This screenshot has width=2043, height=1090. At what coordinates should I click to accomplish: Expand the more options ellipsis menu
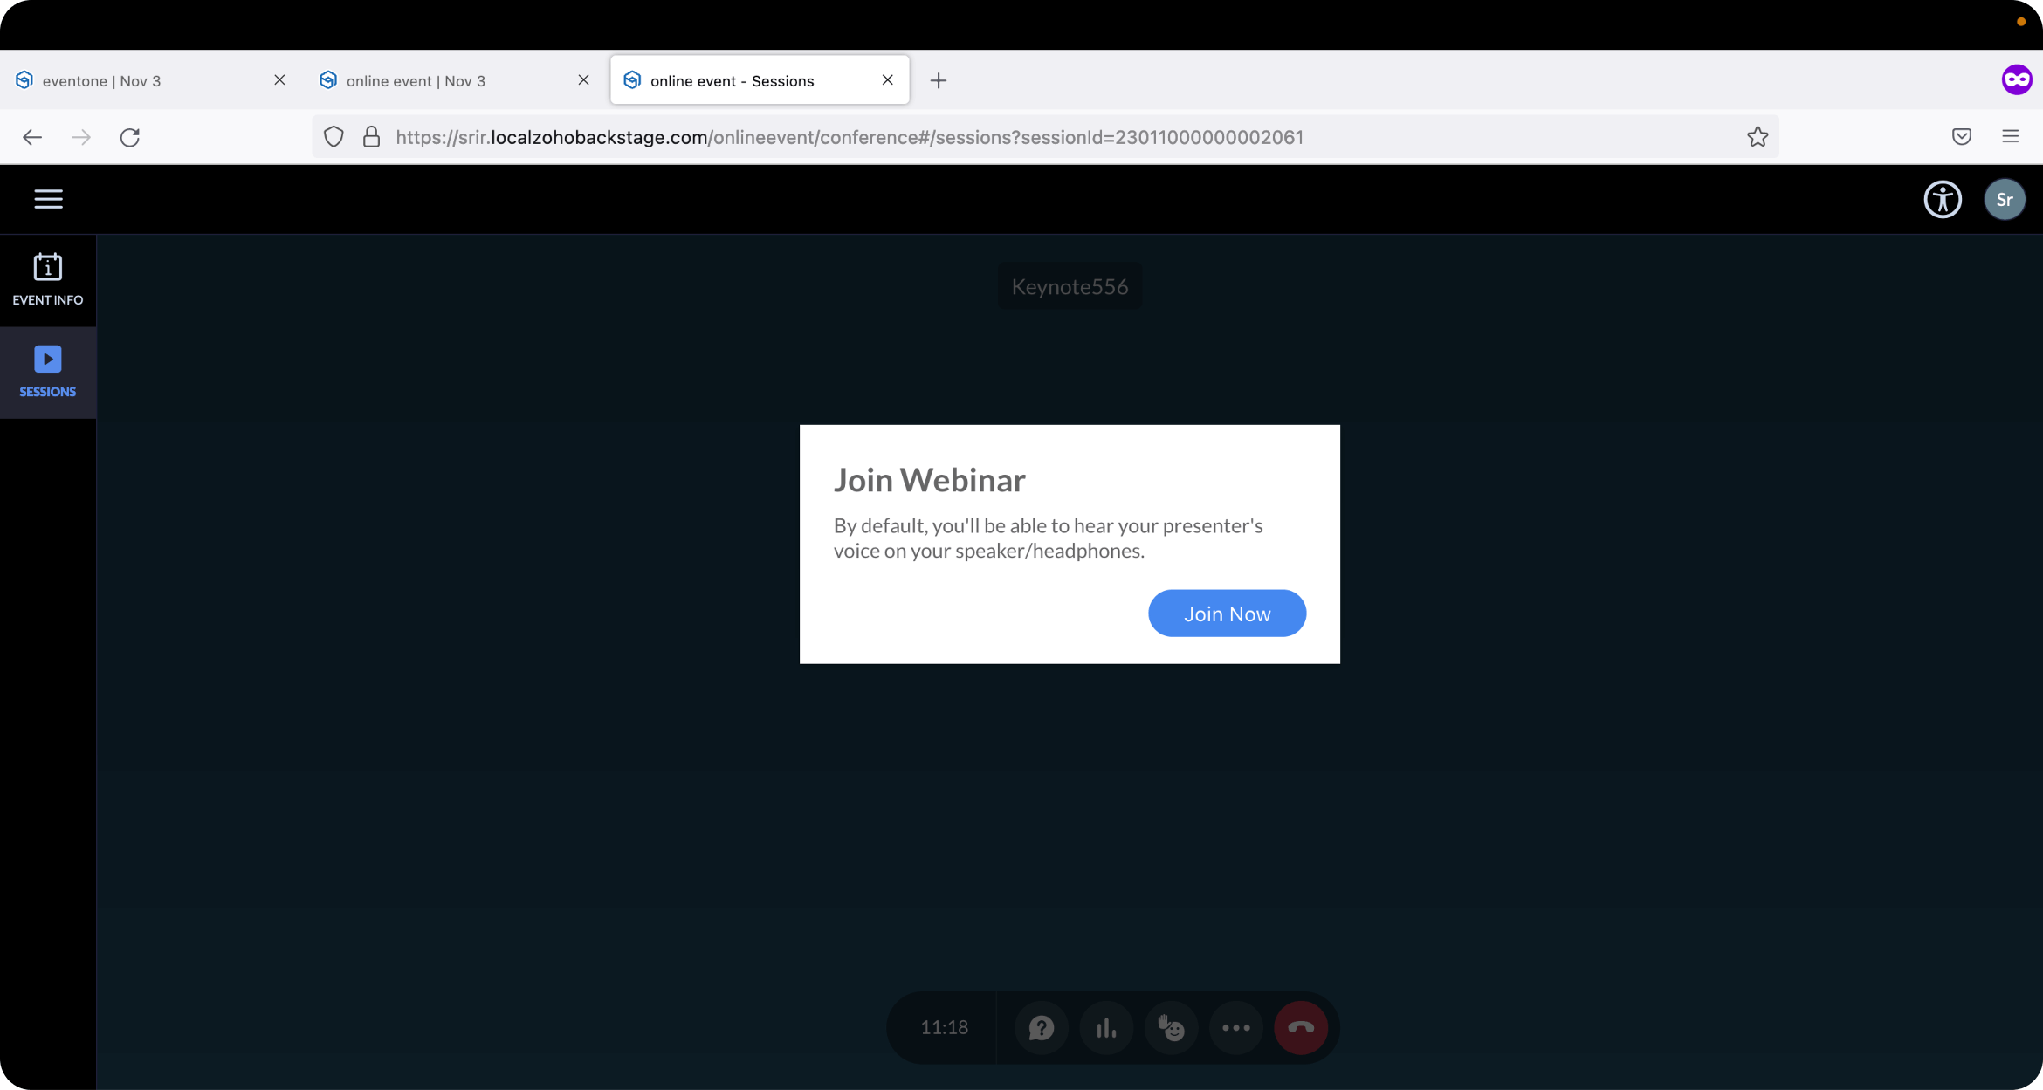pyautogui.click(x=1235, y=1028)
